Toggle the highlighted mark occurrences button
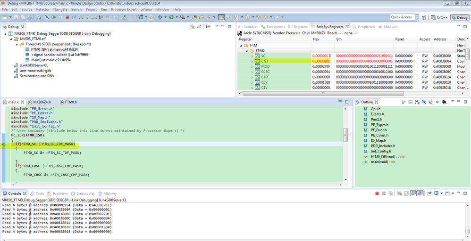 221,17
